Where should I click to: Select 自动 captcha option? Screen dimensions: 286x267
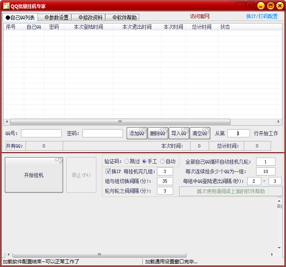(163, 161)
